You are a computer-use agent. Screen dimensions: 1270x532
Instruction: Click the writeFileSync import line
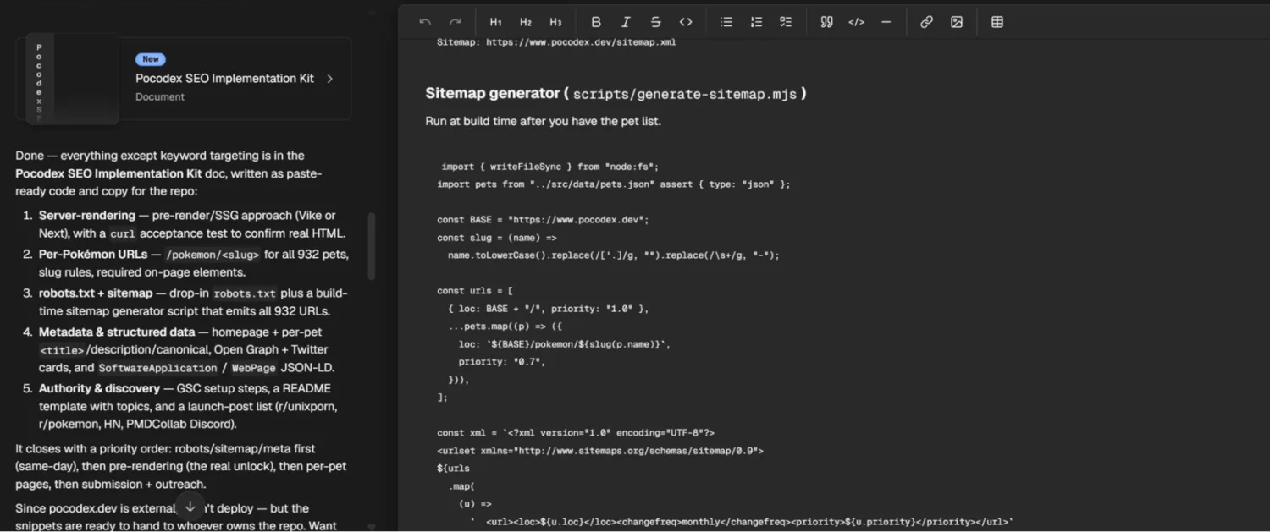tap(550, 167)
